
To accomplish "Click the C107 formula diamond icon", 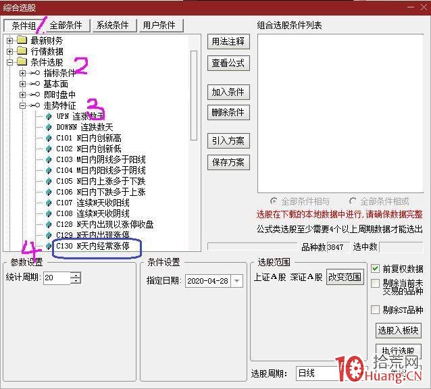I will (49, 203).
